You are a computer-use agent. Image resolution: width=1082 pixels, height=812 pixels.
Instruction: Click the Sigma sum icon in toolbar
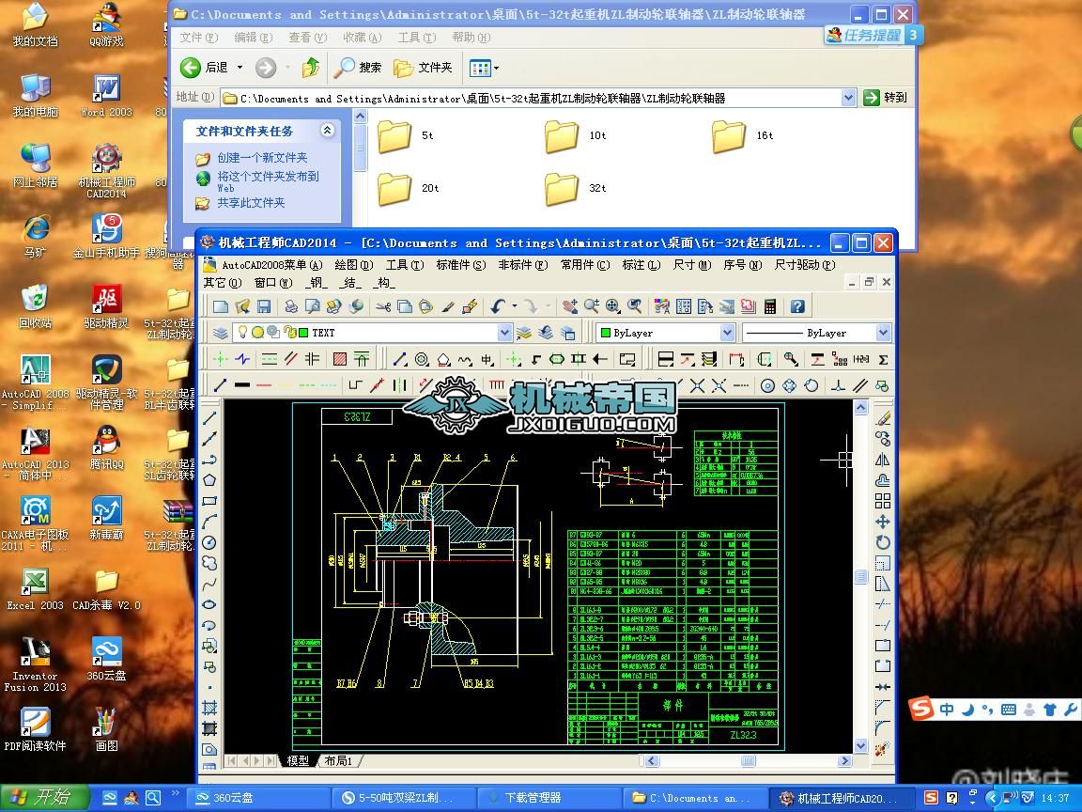point(883,359)
